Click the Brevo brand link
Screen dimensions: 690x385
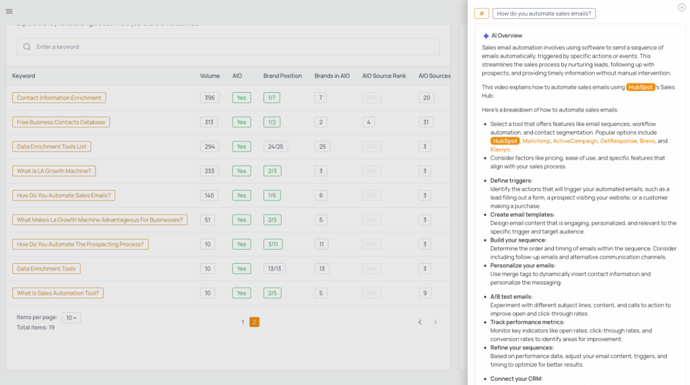(647, 141)
